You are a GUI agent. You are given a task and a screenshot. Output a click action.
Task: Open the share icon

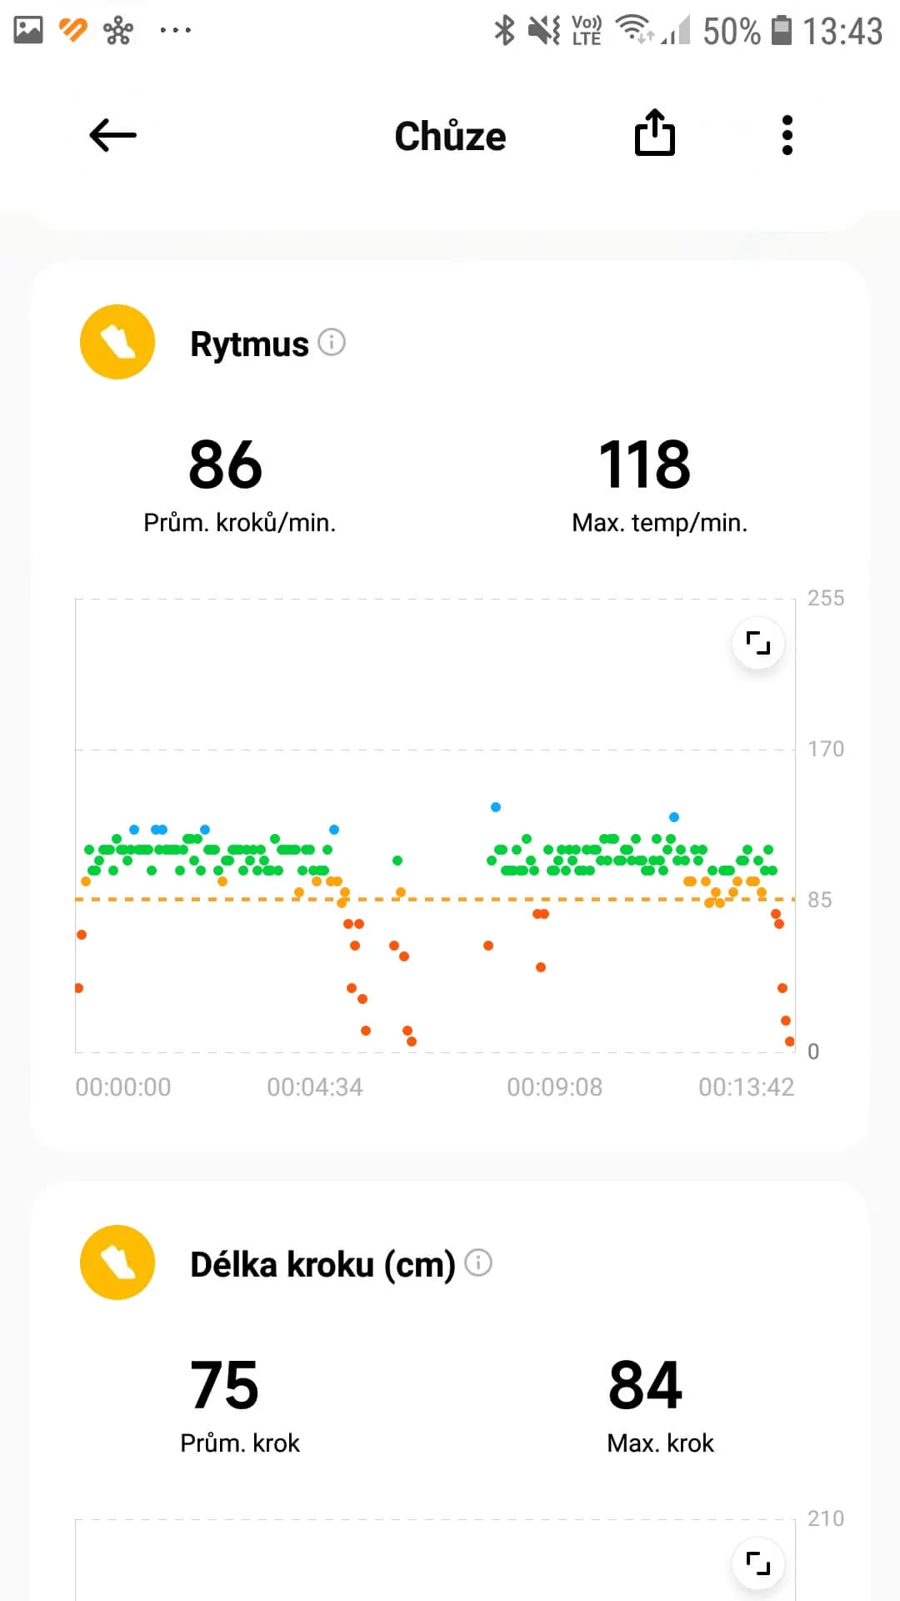point(655,133)
